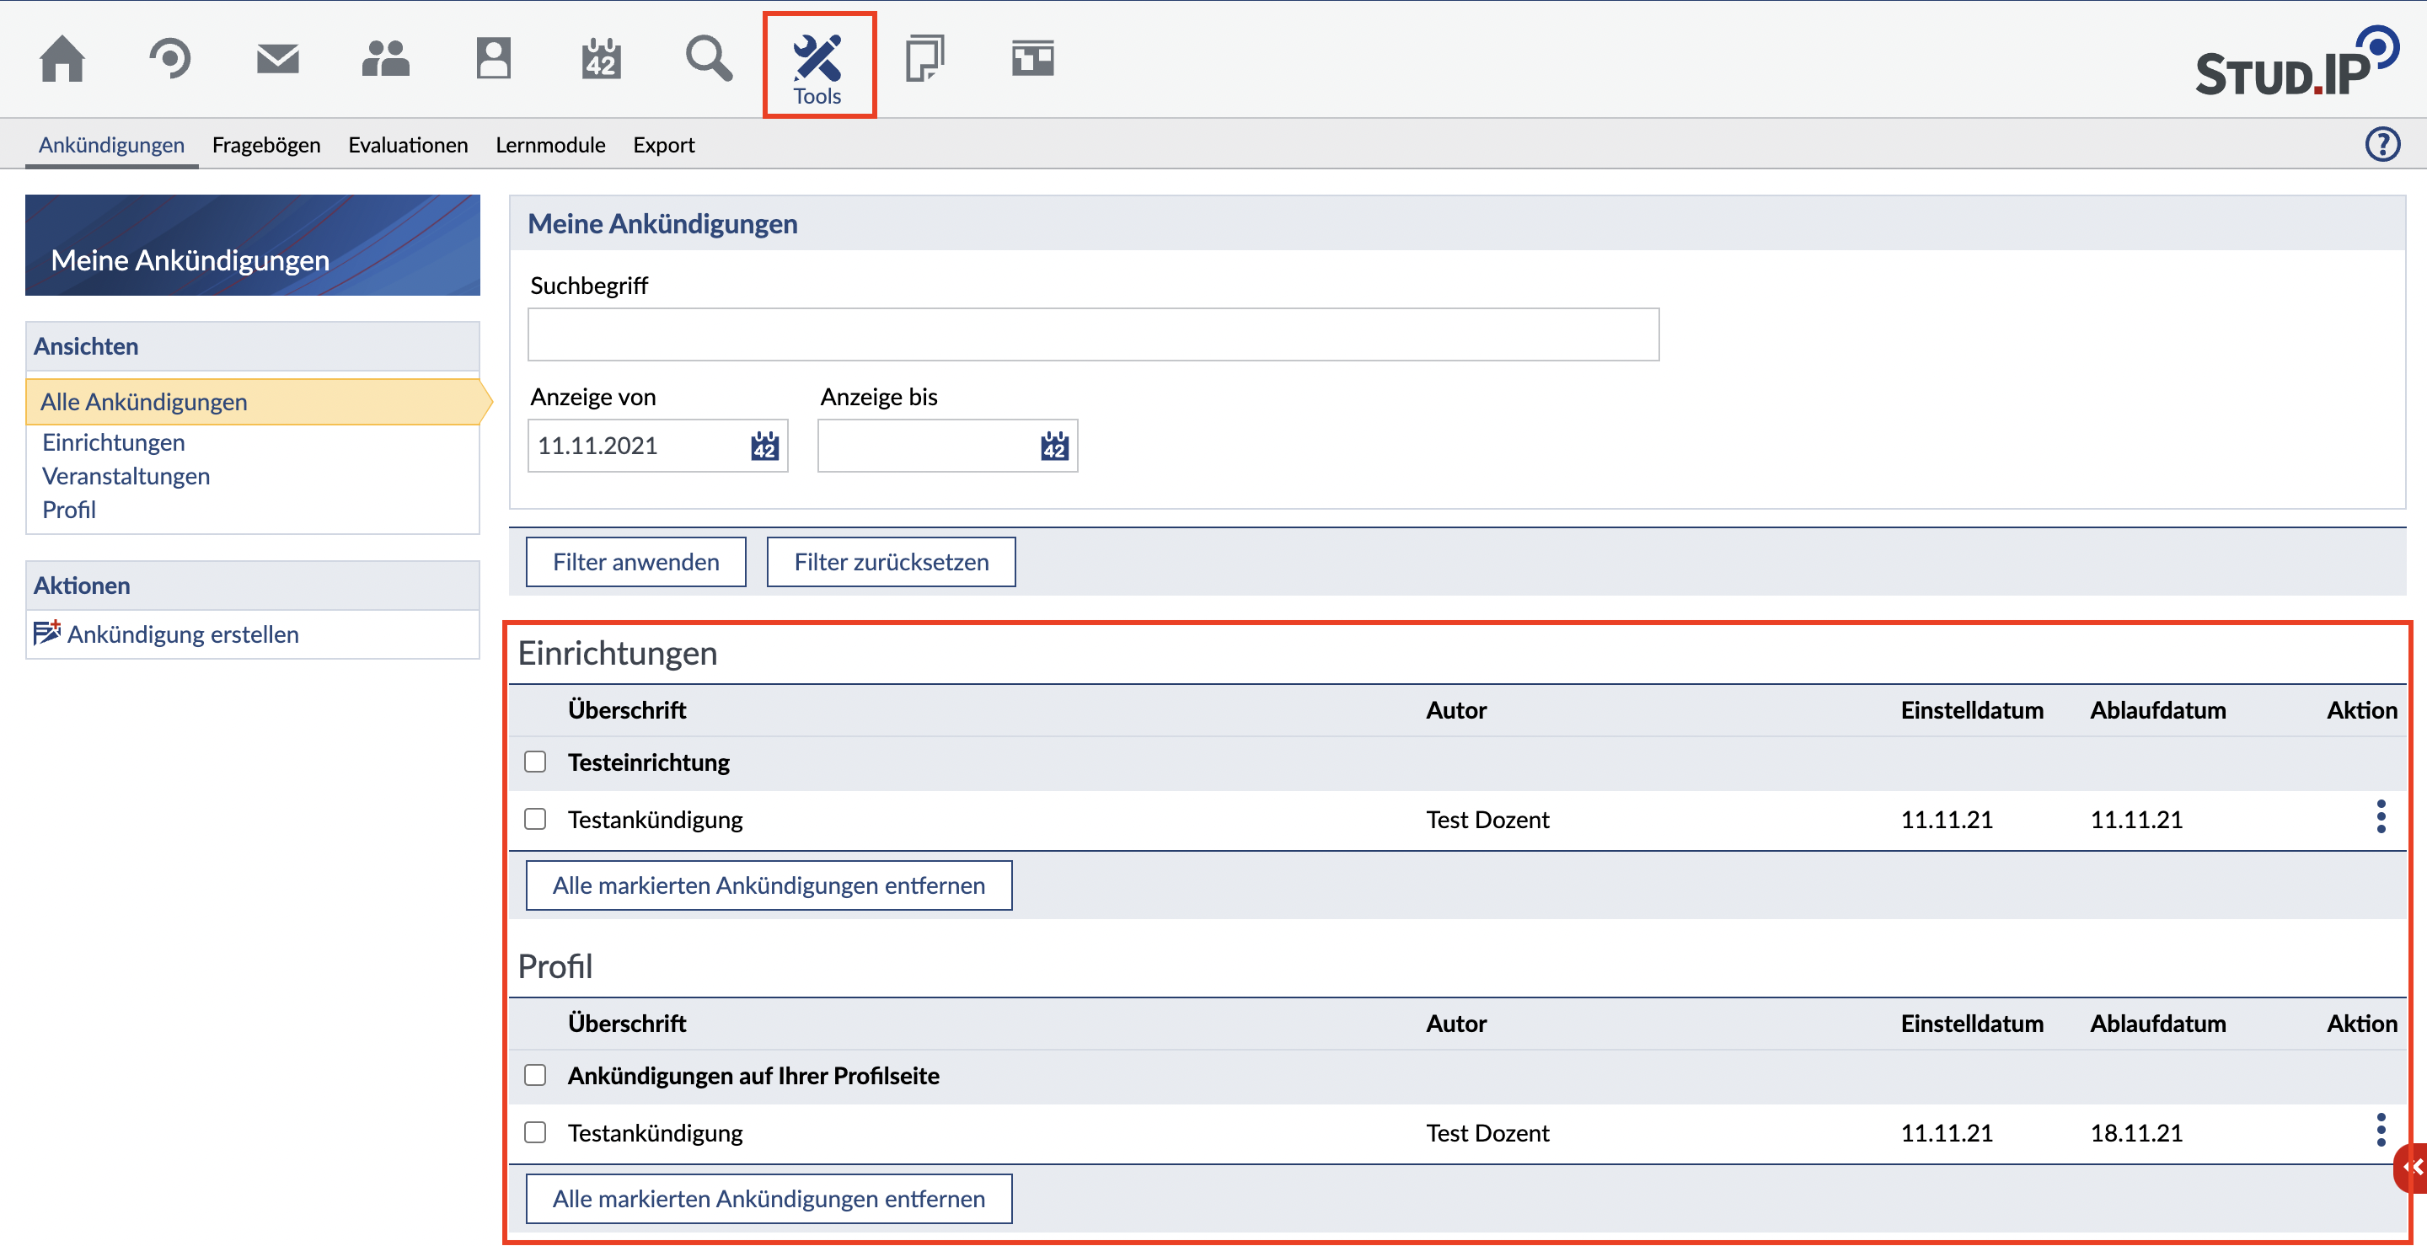
Task: Open date picker for Anzeige von
Action: 764,446
